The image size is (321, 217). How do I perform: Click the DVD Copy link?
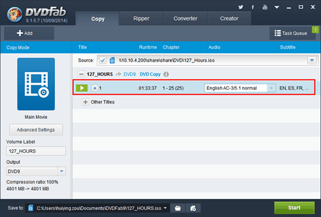[150, 74]
